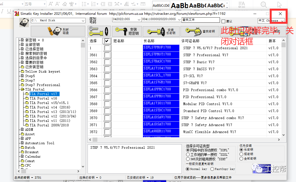
Task: Click the 安装长密钥 install long key button
Action: (x=161, y=31)
